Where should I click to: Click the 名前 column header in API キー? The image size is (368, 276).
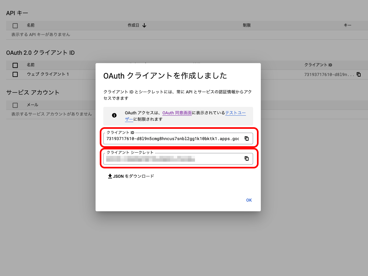coord(31,25)
